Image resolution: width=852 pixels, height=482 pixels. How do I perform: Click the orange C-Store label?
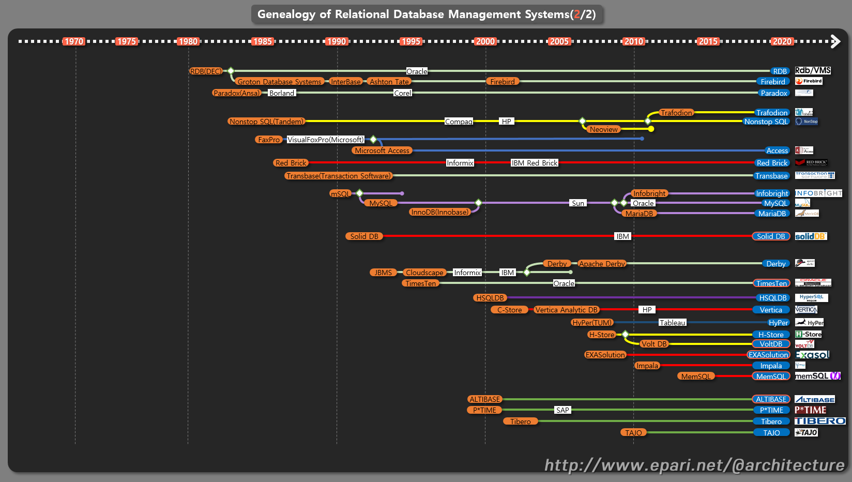(510, 310)
